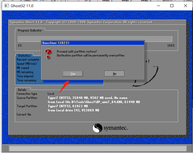This screenshot has width=193, height=153.
Task: Click the Local drive [4] 953869 MB line
Action: coord(74,110)
